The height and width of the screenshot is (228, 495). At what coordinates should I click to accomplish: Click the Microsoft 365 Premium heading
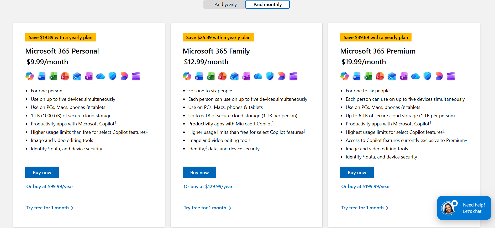point(378,51)
